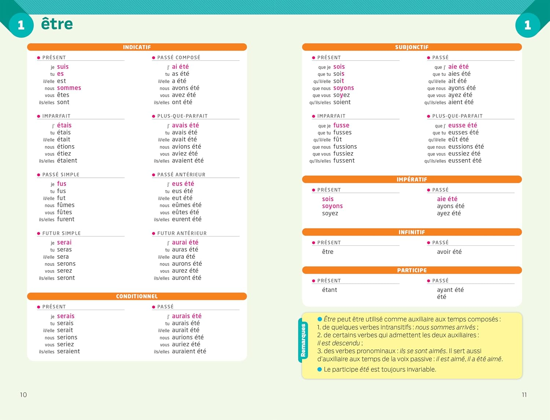Click the blue bullet before 'Le participe été'

click(319, 369)
